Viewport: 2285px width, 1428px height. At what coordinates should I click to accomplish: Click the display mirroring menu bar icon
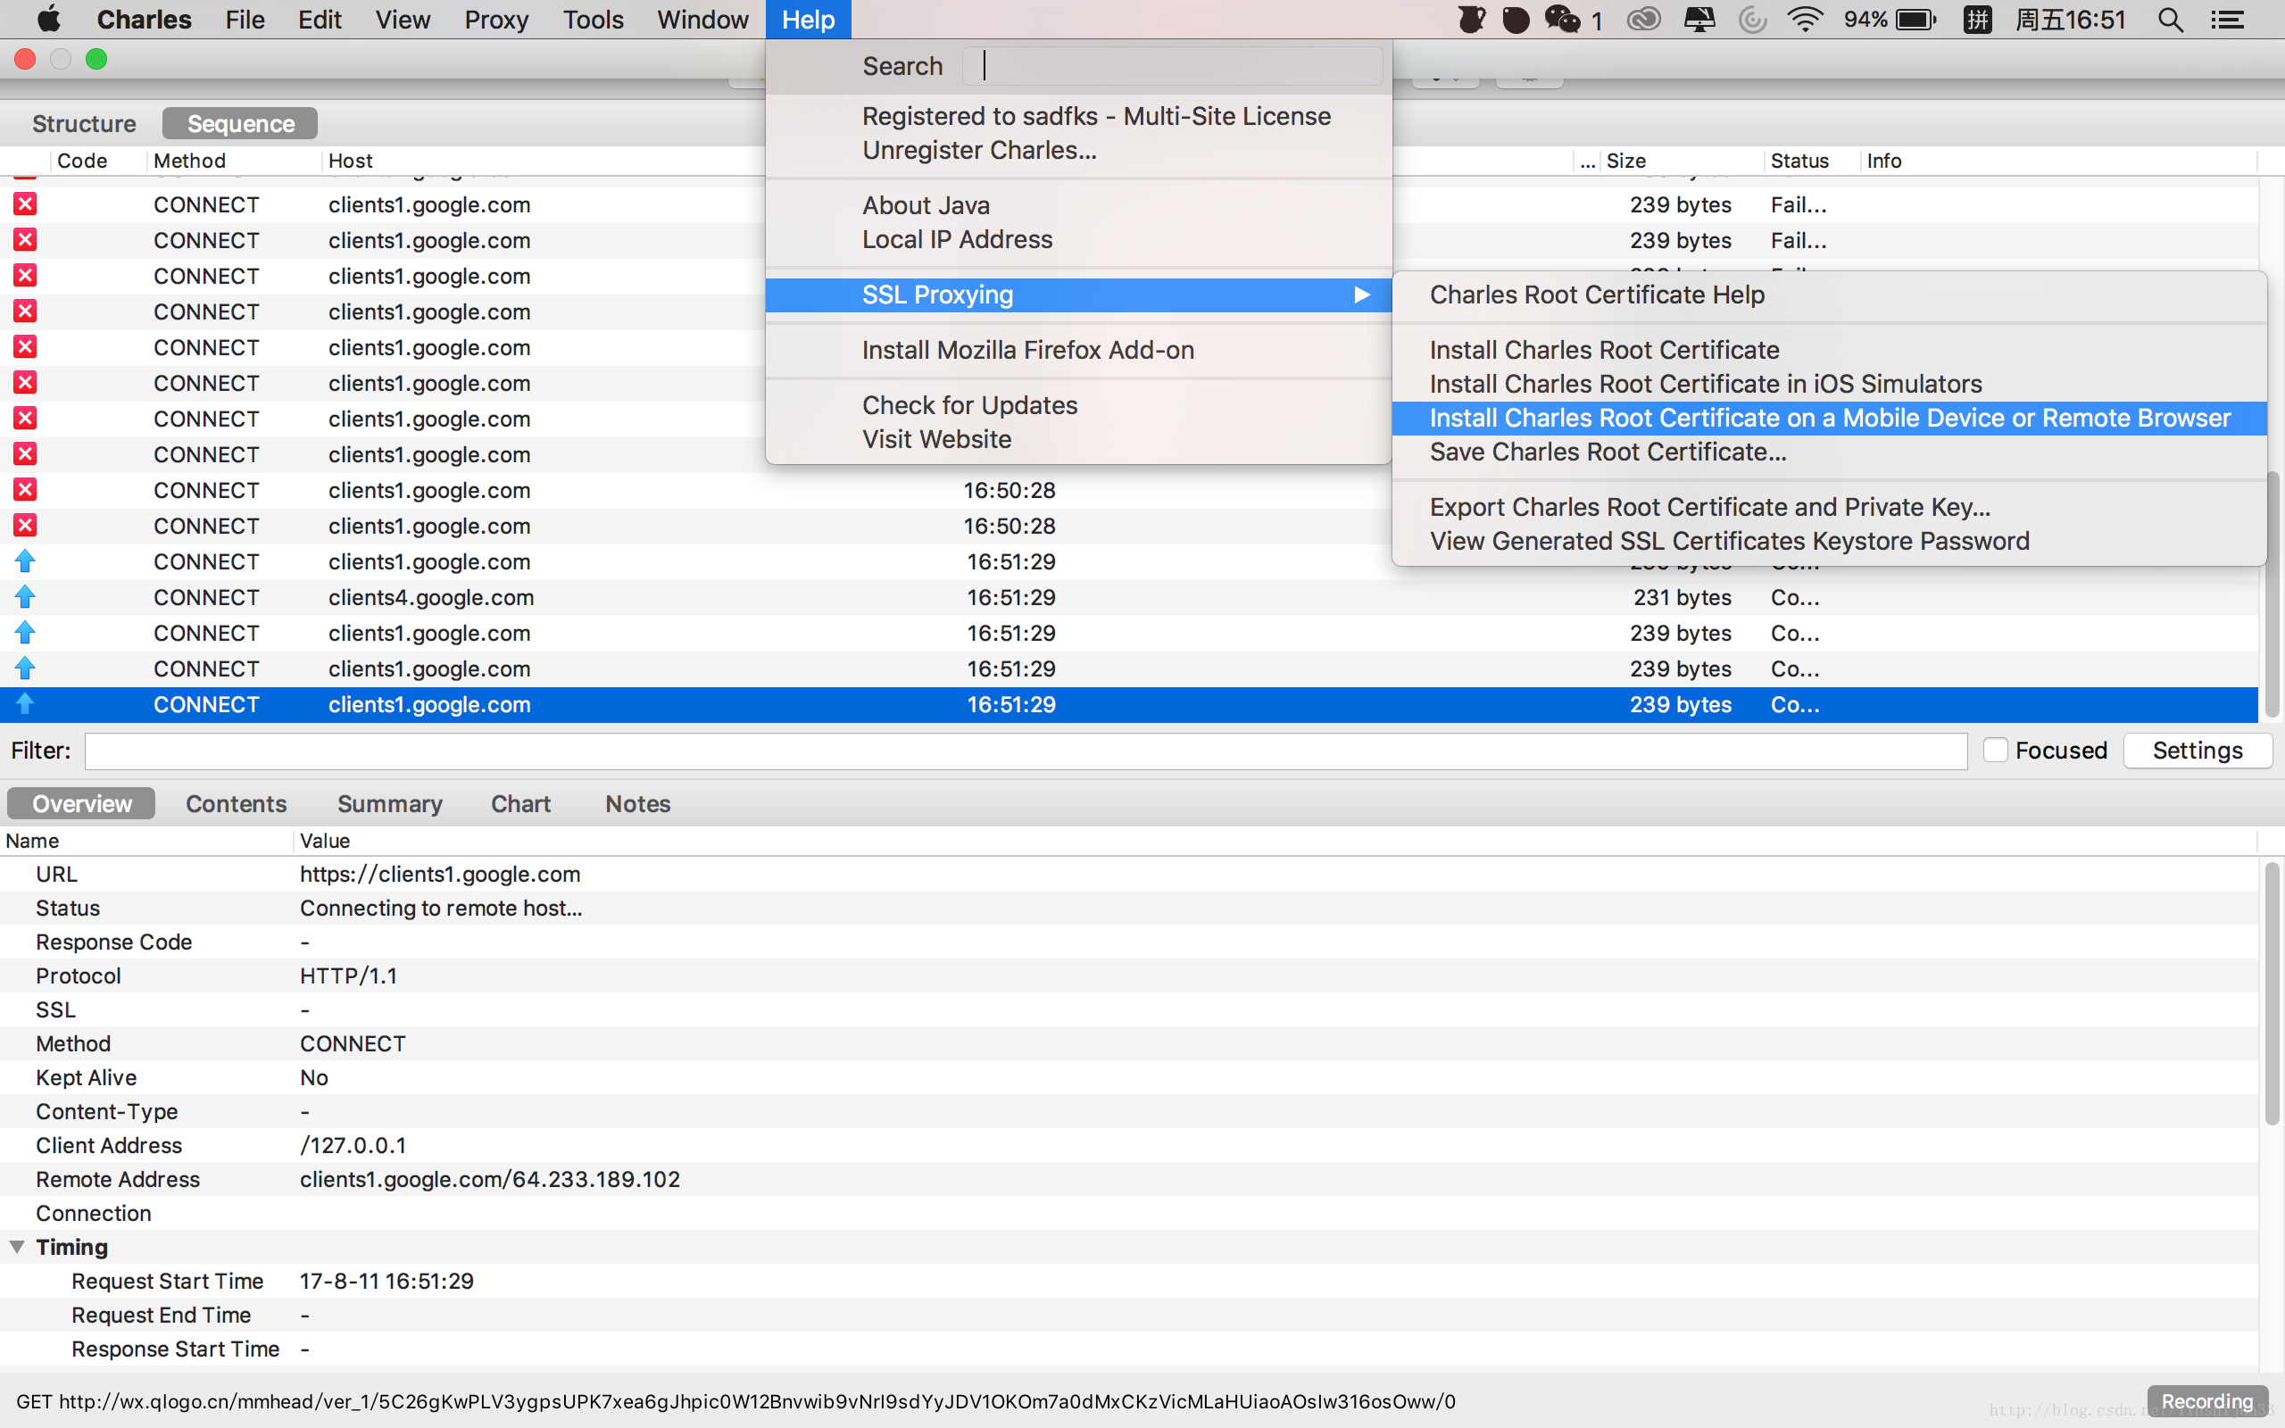[1699, 19]
